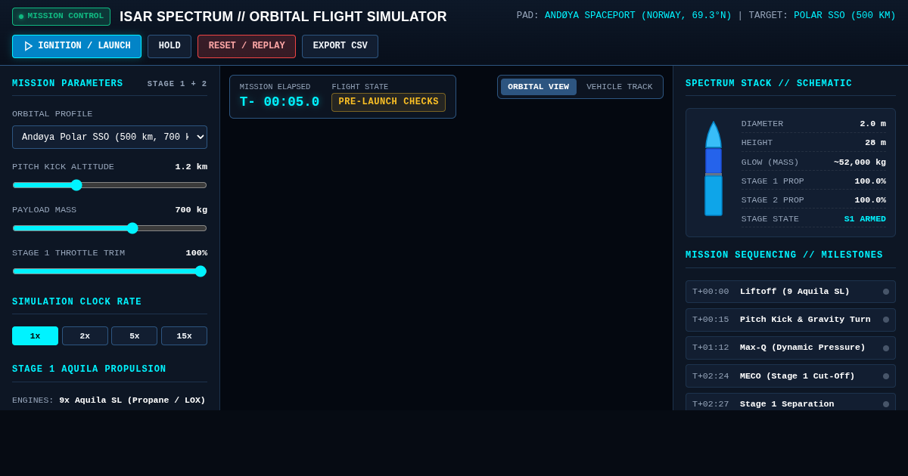This screenshot has height=476, width=908.
Task: Click the Pre-Launch Checks flight state badge
Action: click(x=388, y=102)
